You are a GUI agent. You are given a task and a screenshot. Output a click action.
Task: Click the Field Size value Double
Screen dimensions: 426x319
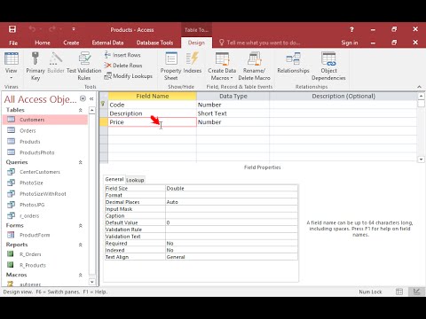(x=232, y=189)
